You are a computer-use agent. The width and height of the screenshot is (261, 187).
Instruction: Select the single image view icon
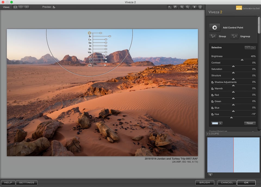pyautogui.click(x=15, y=7)
